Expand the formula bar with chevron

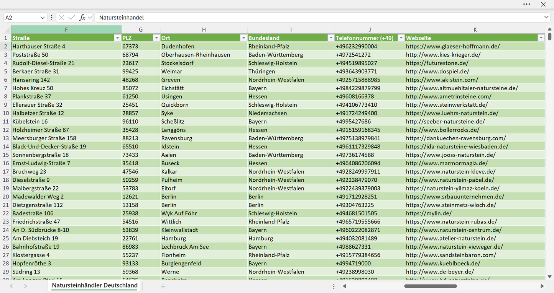[546, 18]
